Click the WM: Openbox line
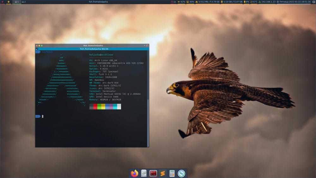316x178 pixels. tap(96, 80)
